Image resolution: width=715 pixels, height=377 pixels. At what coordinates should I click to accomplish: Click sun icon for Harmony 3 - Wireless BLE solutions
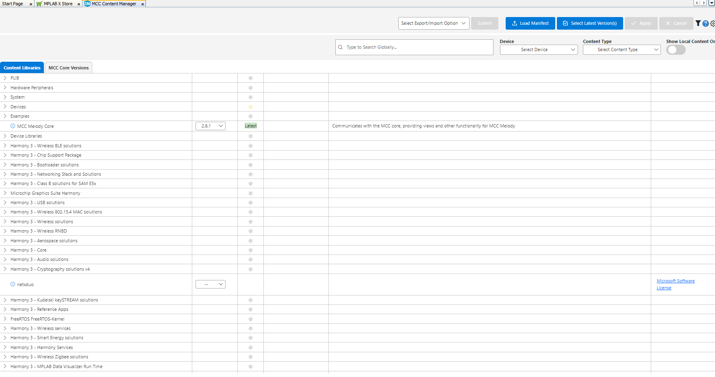(251, 146)
